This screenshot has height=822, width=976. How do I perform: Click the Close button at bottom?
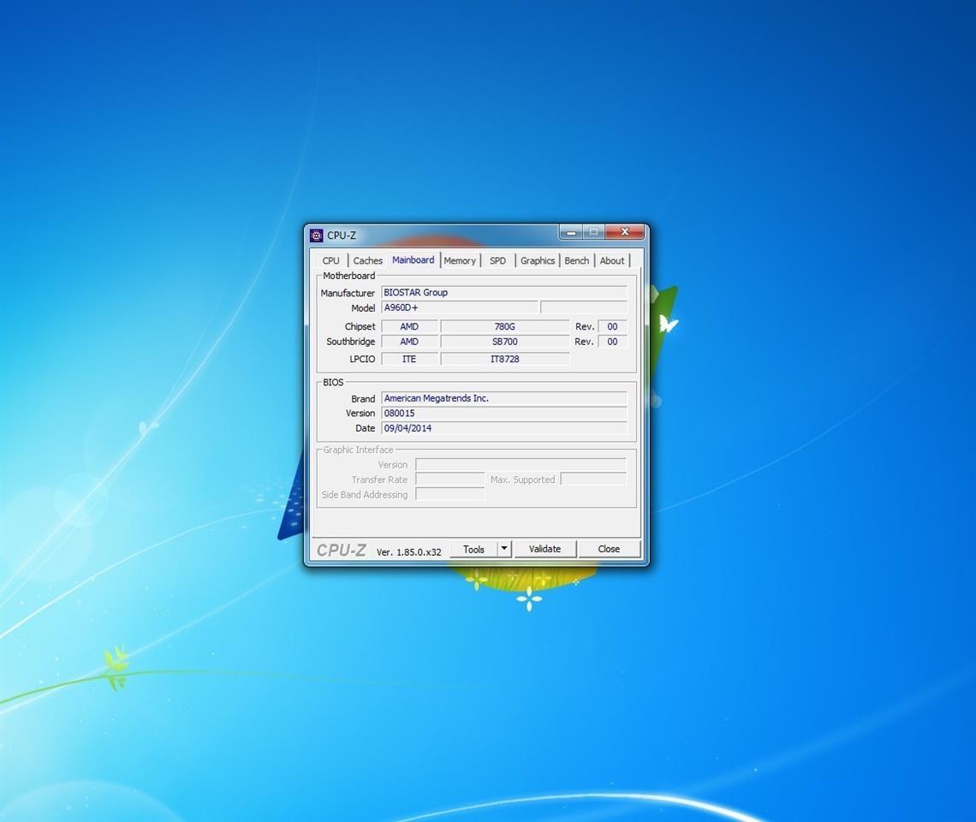pos(609,549)
